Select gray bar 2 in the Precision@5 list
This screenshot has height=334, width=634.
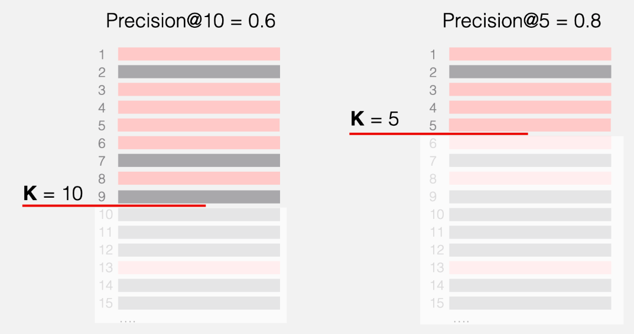529,72
